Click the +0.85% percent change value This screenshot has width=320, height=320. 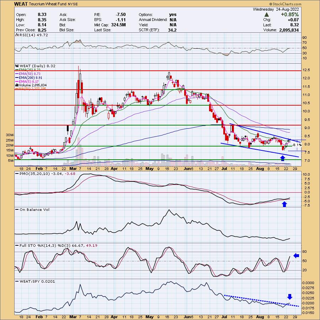tap(289, 15)
